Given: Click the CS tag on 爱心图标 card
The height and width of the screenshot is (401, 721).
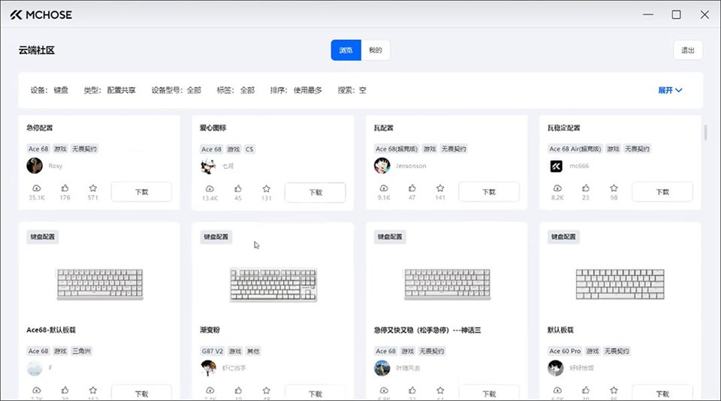Looking at the screenshot, I should (249, 149).
